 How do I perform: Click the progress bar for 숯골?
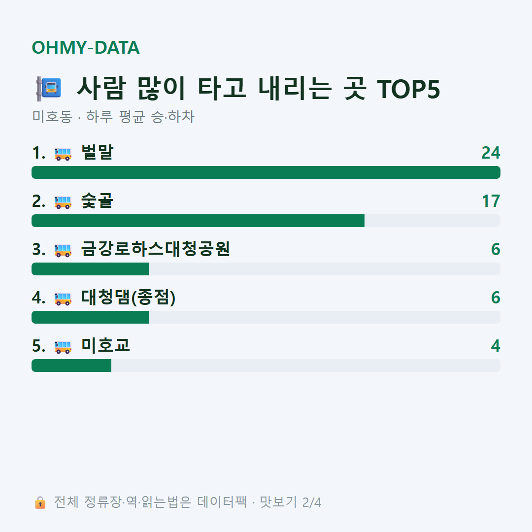click(266, 221)
